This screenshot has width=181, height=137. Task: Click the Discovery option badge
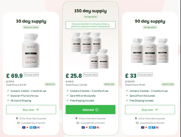(31, 27)
